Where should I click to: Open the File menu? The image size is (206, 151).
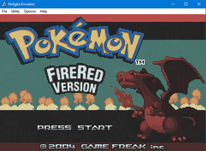click(5, 11)
